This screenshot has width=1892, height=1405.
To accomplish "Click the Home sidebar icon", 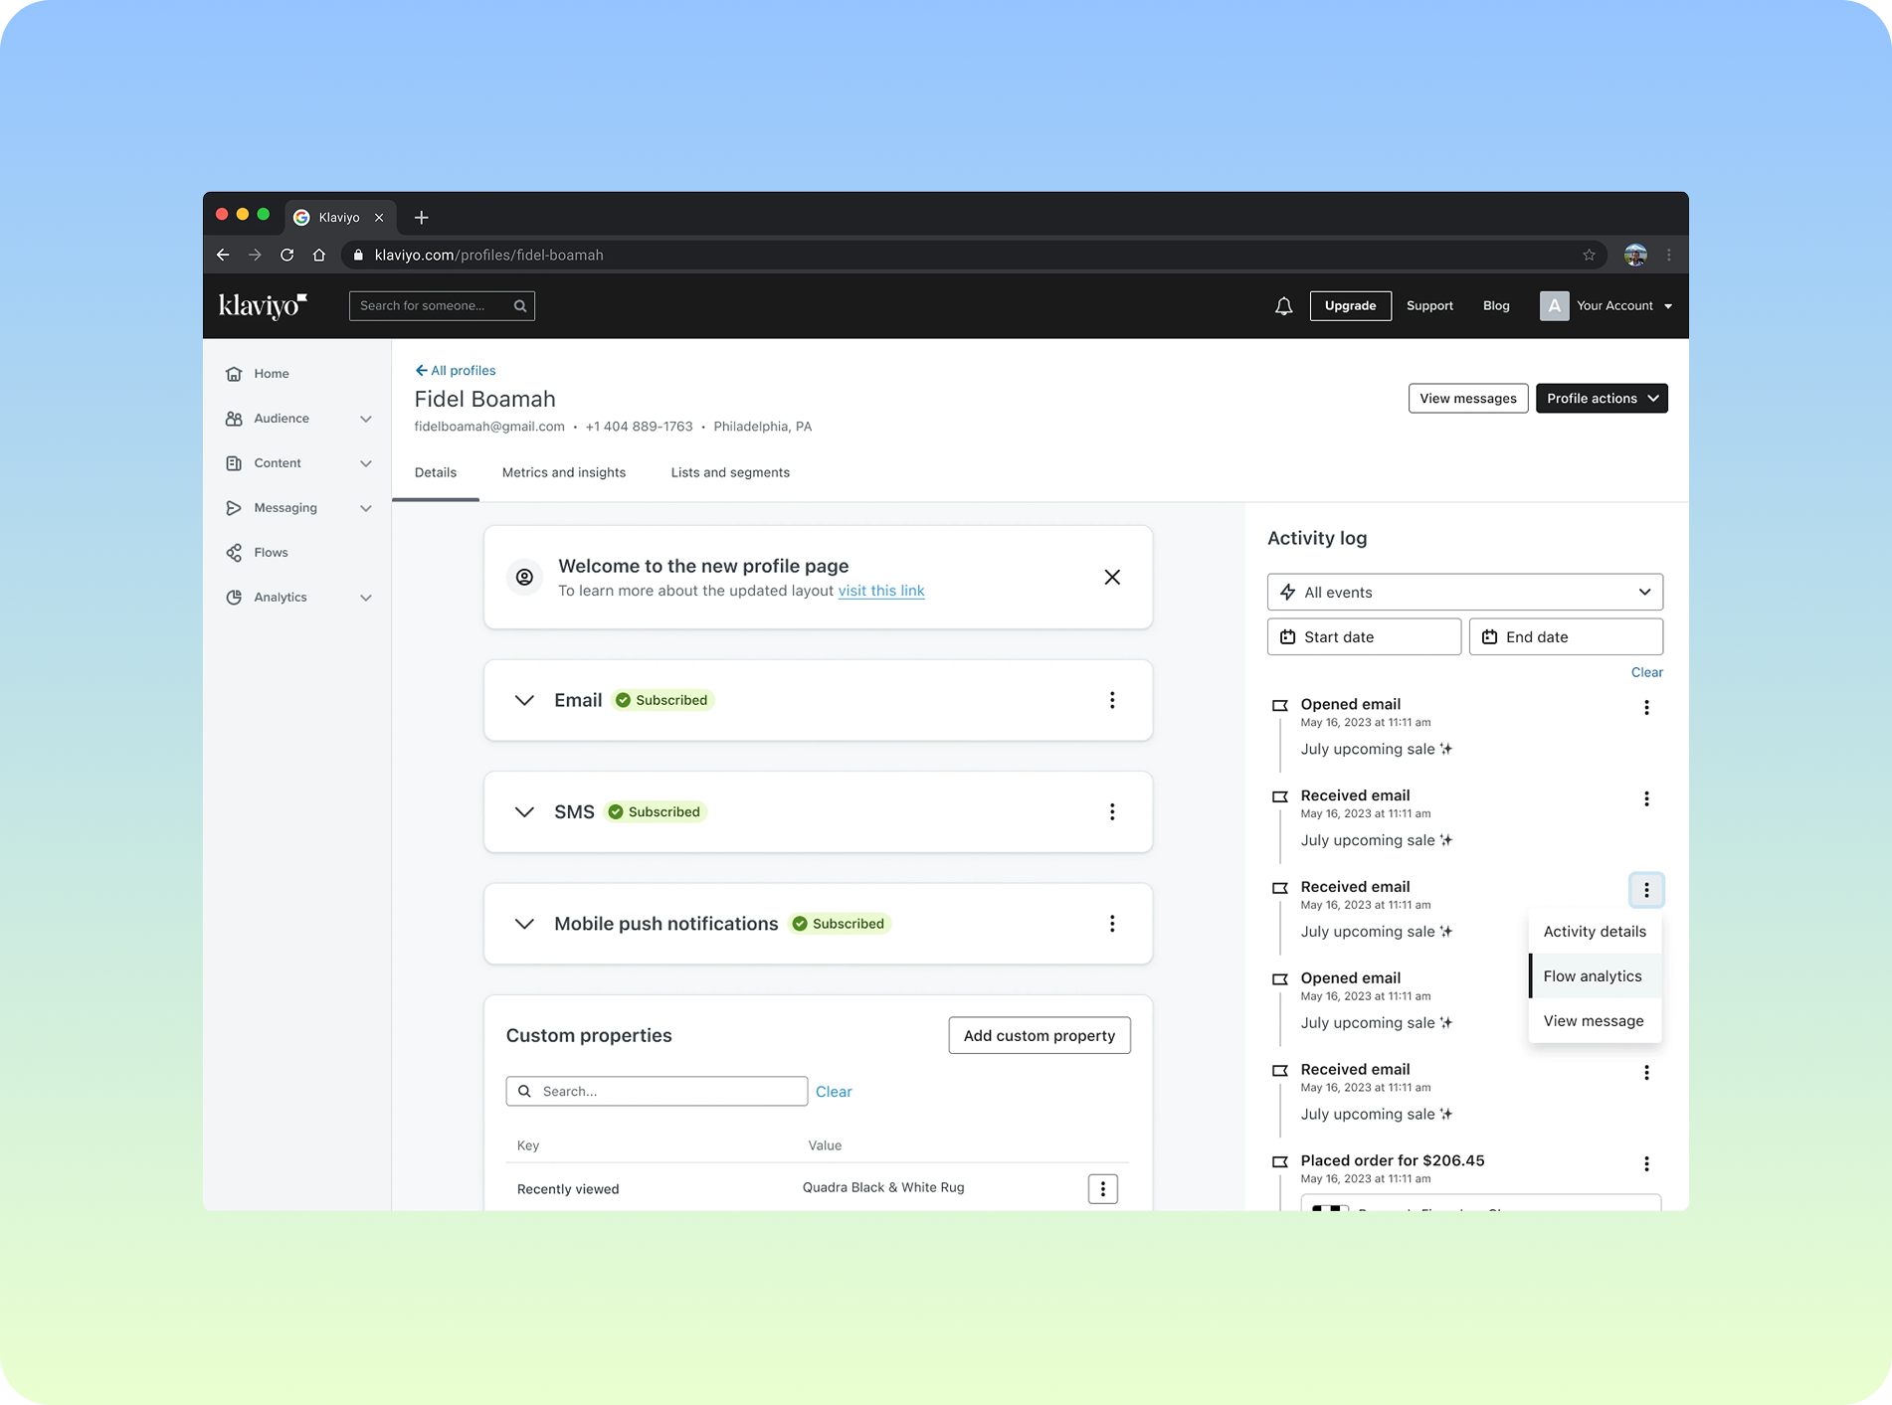I will click(234, 373).
